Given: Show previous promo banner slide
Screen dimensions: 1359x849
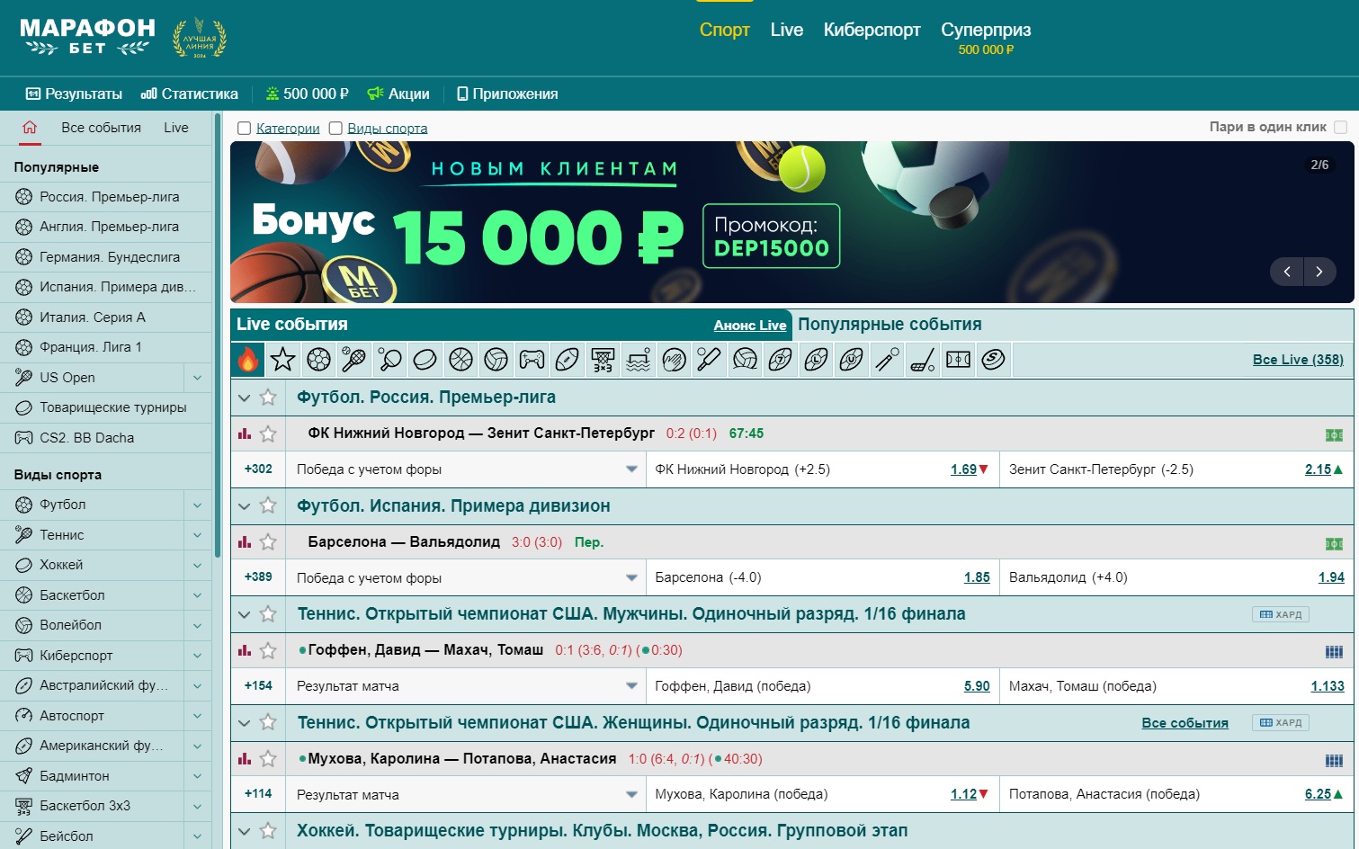Looking at the screenshot, I should click(x=1287, y=272).
